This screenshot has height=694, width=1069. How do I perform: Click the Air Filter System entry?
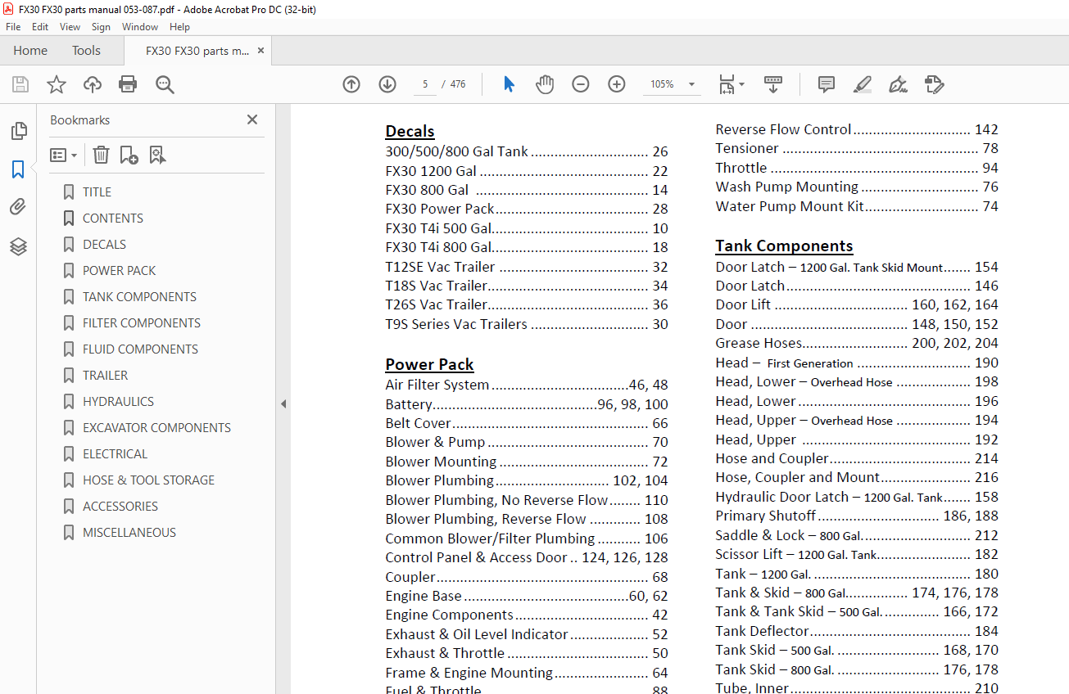coord(527,385)
